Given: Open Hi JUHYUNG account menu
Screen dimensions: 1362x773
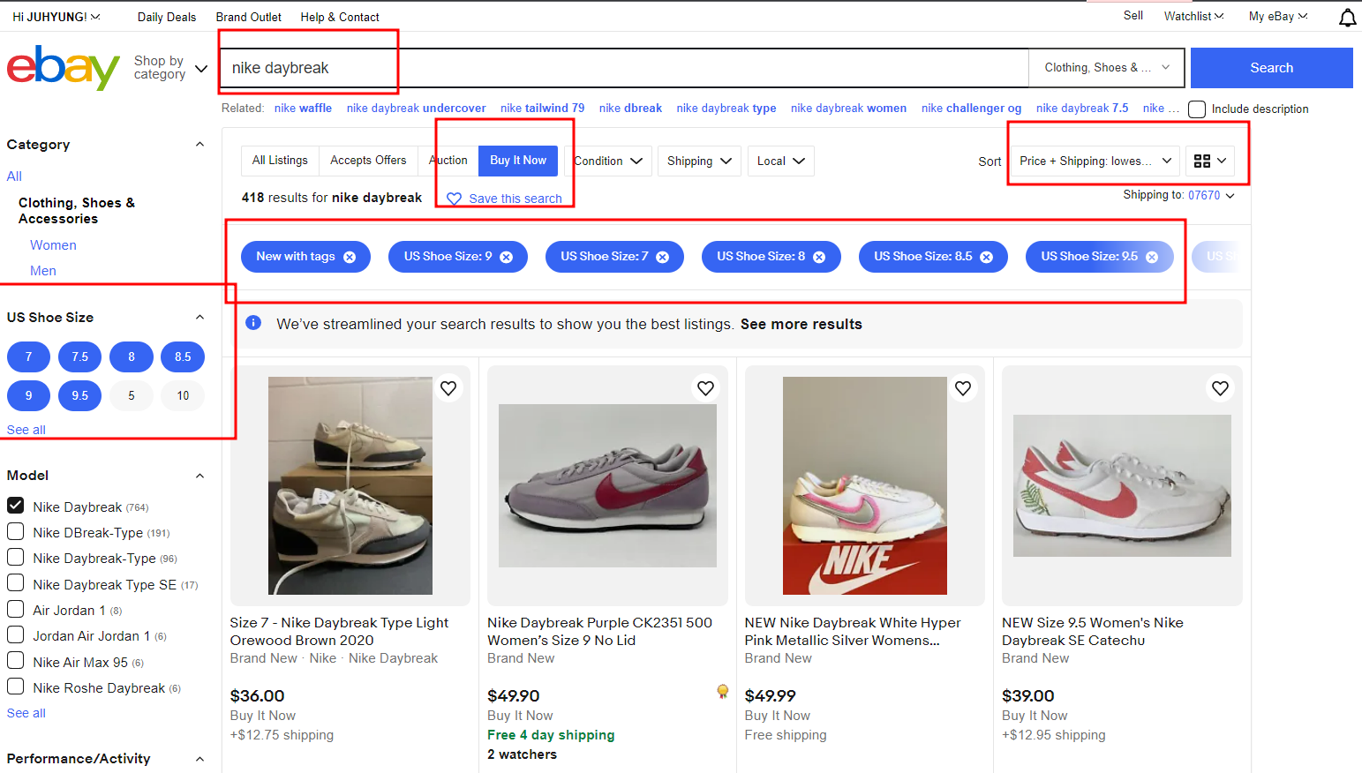Looking at the screenshot, I should click(56, 17).
